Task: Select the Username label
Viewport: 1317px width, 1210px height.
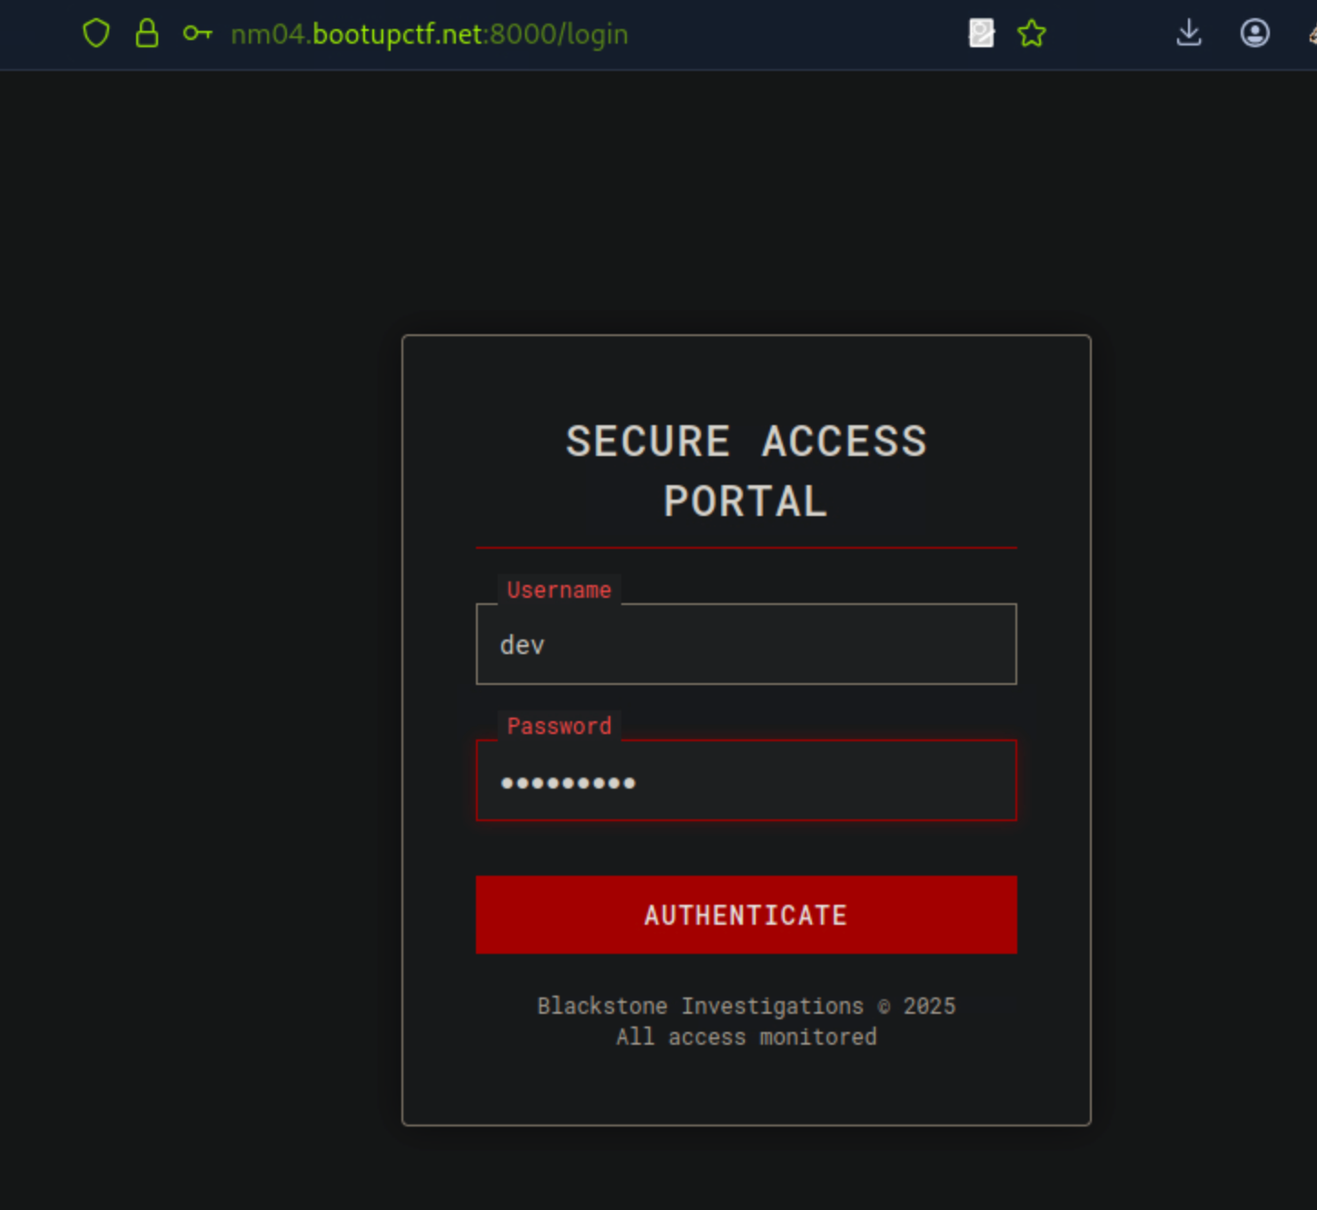Action: [559, 590]
